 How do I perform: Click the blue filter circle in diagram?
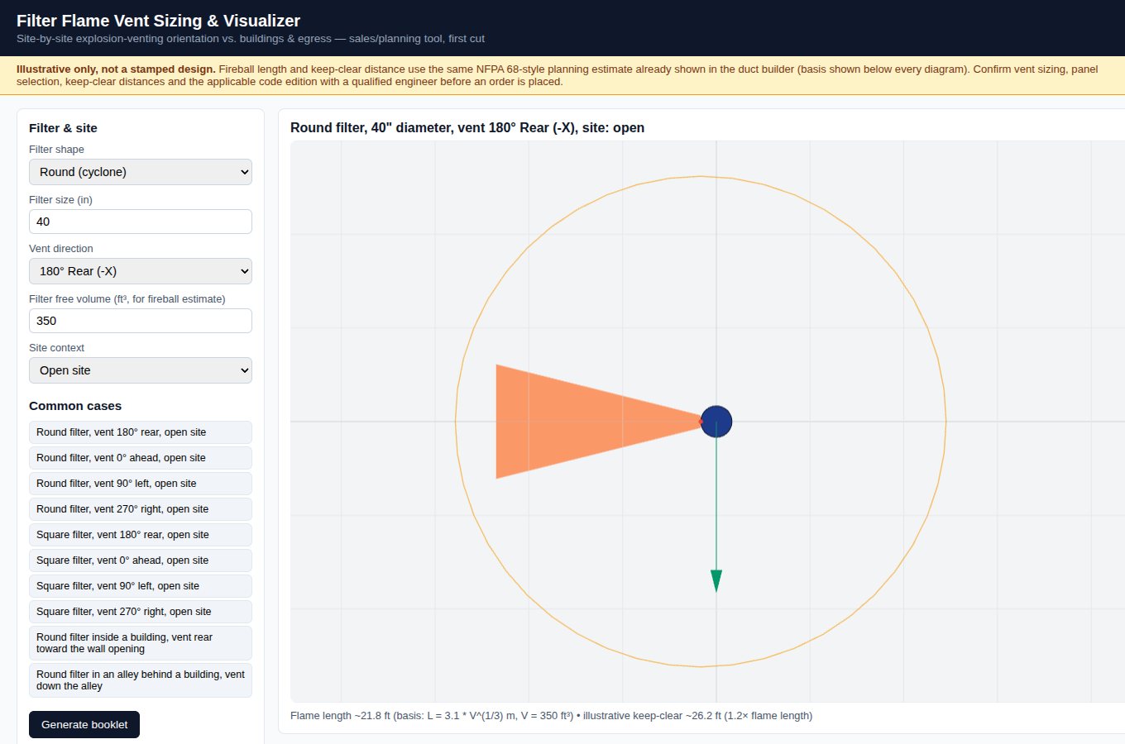[x=716, y=422]
